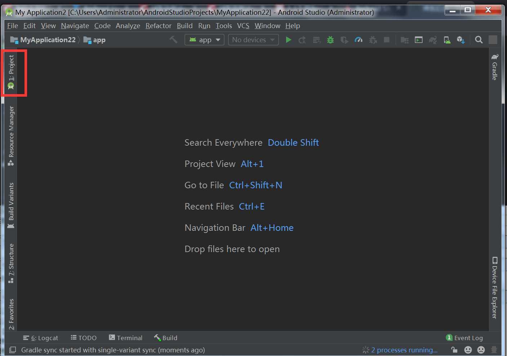The height and width of the screenshot is (356, 507).
Task: Open the Terminal bottom tab
Action: pos(126,338)
